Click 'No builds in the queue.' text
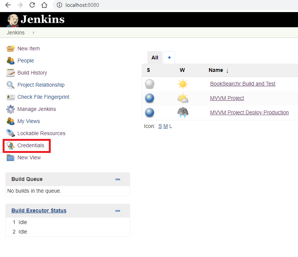298x257 pixels. point(34,191)
